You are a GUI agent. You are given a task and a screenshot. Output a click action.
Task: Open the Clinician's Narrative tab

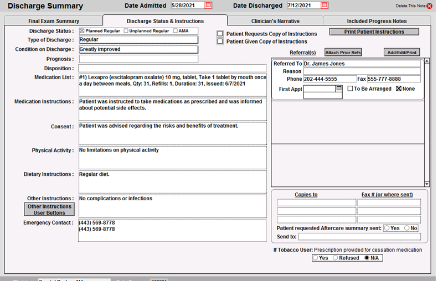point(275,21)
